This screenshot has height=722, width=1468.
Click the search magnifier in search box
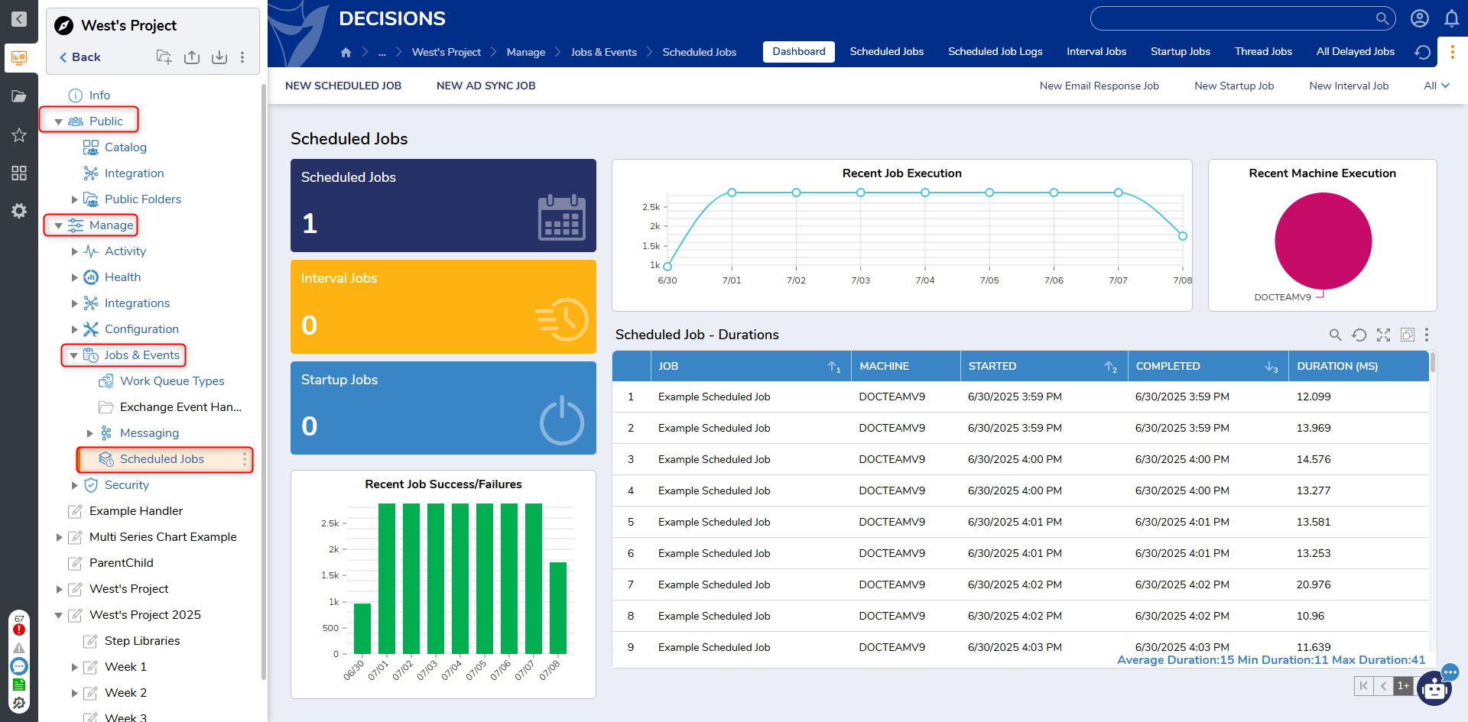click(1382, 18)
